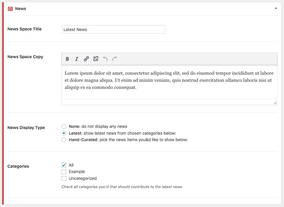Screen dimensions: 284x207
Task: Click the 'Check all categories' help text
Action: coord(122,187)
